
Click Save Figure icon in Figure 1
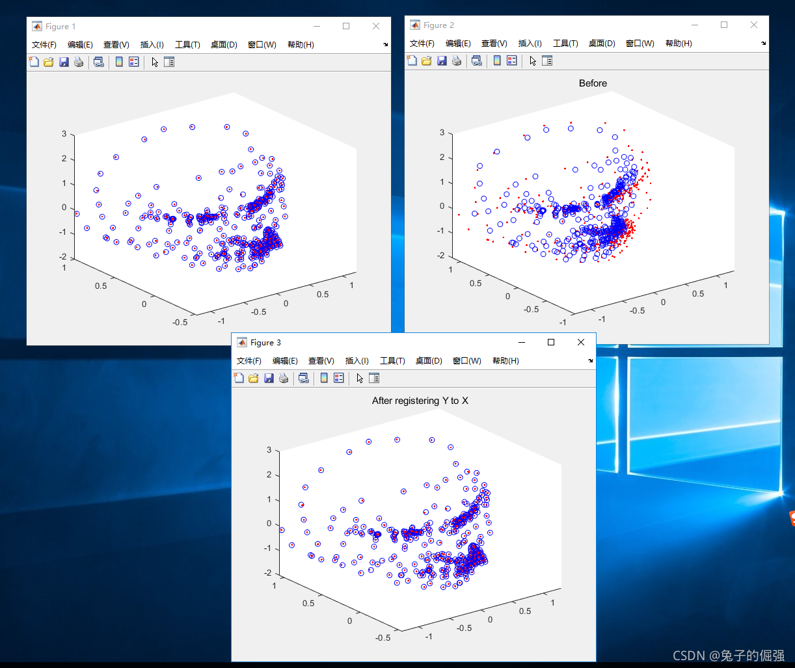64,62
